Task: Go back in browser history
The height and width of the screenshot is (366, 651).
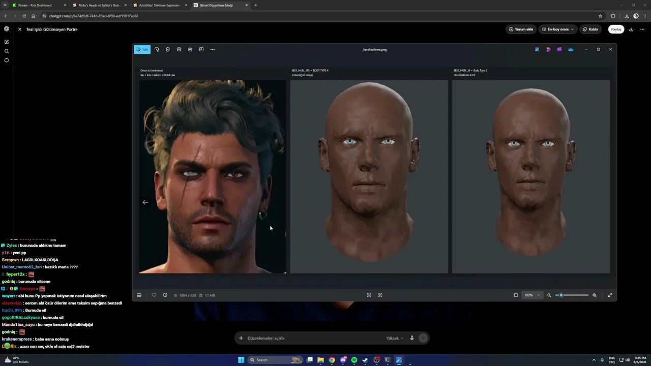Action: click(x=6, y=16)
